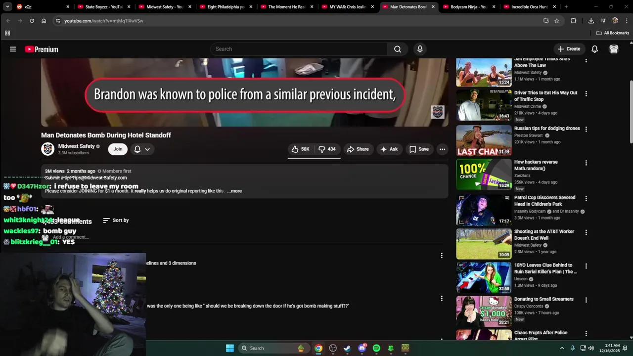Dislike the video showing 434
The image size is (633, 356).
(327, 149)
